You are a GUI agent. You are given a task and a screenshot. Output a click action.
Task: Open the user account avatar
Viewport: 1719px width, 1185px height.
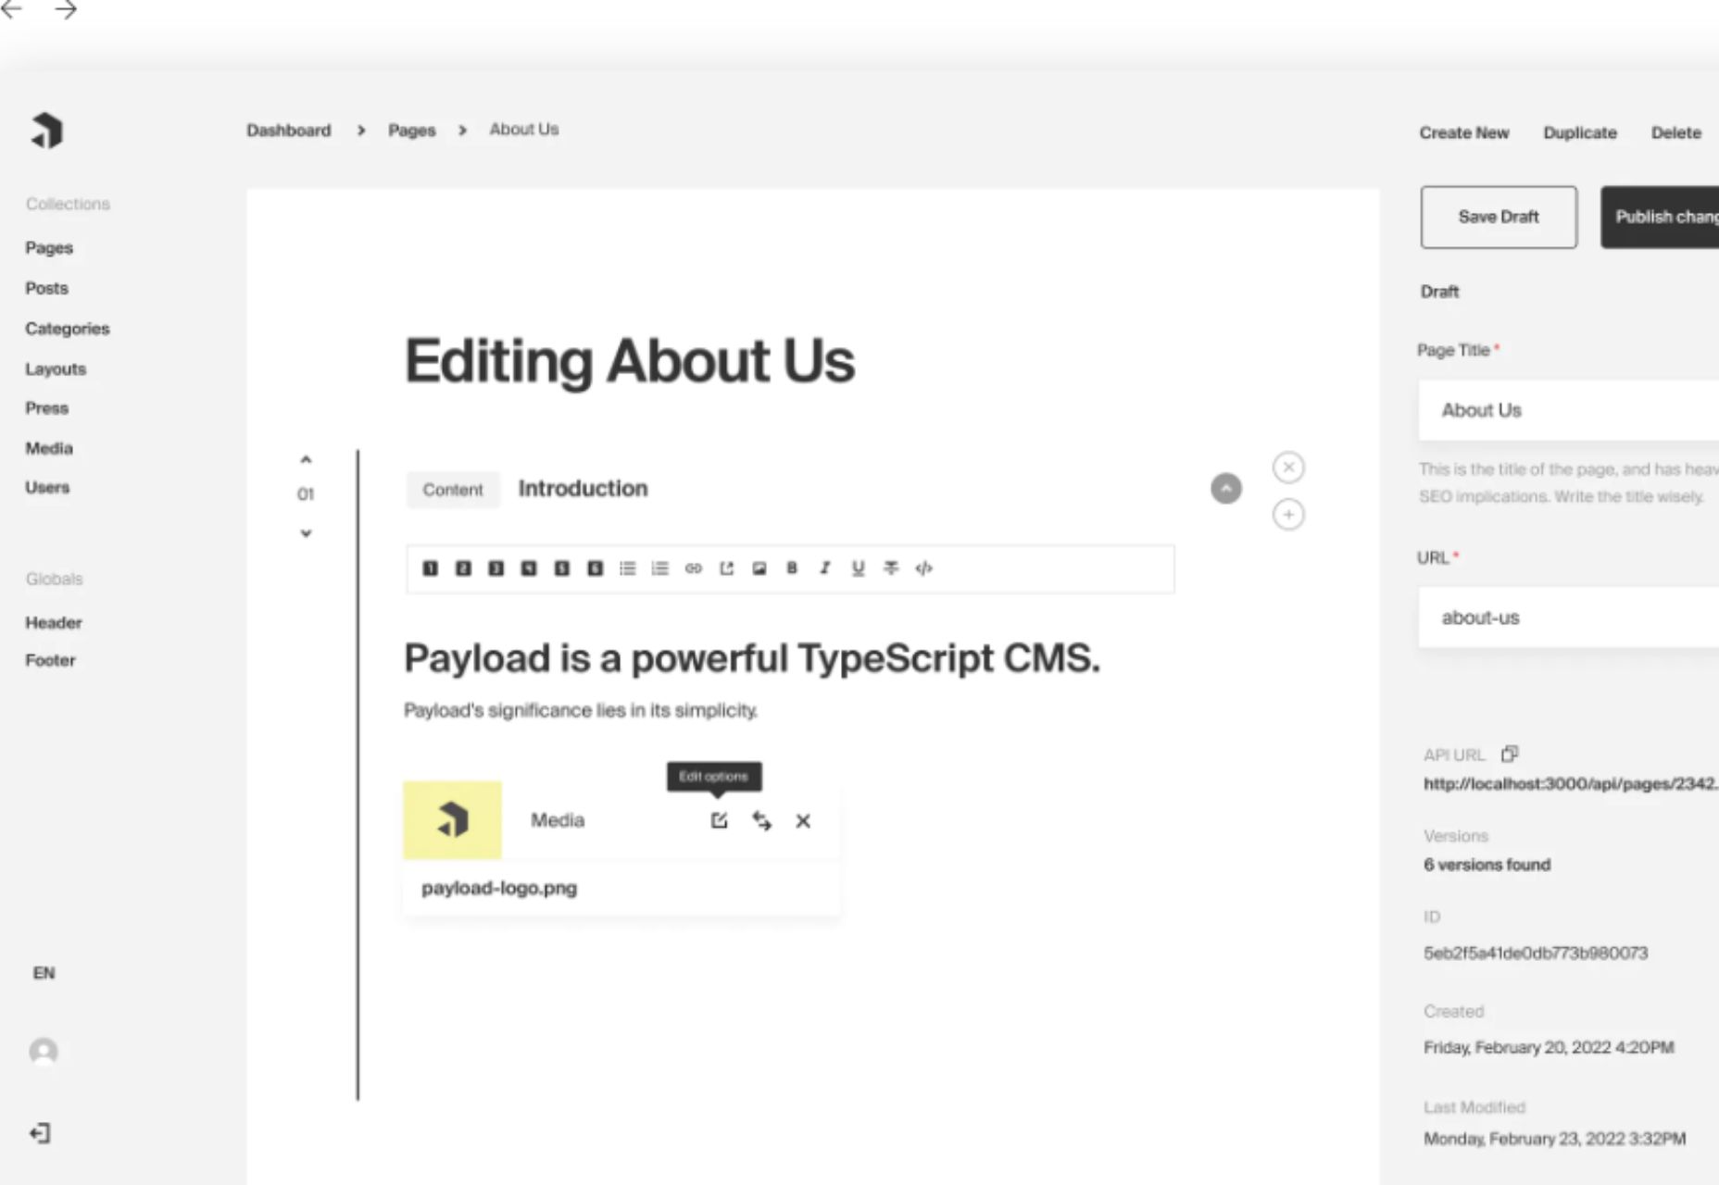(x=44, y=1052)
